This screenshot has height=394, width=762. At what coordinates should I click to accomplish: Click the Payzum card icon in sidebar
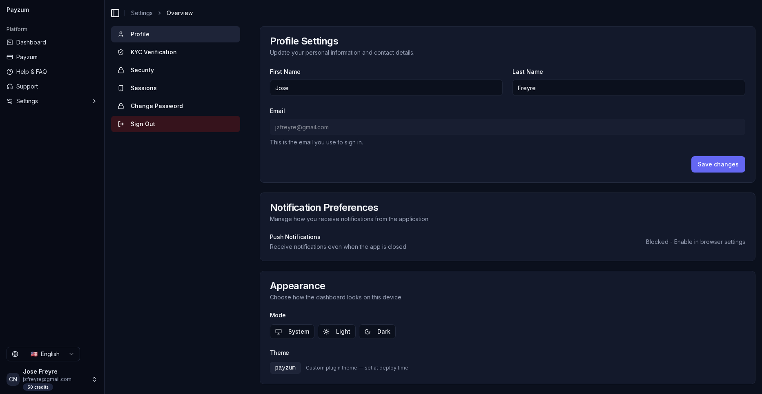click(10, 57)
